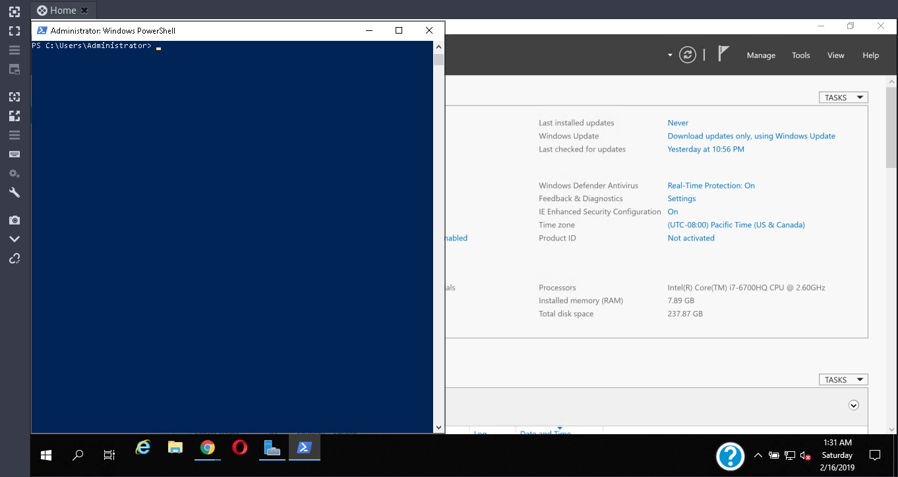The height and width of the screenshot is (477, 898).
Task: Click the refresh icon in Server Manager header
Action: pos(688,55)
